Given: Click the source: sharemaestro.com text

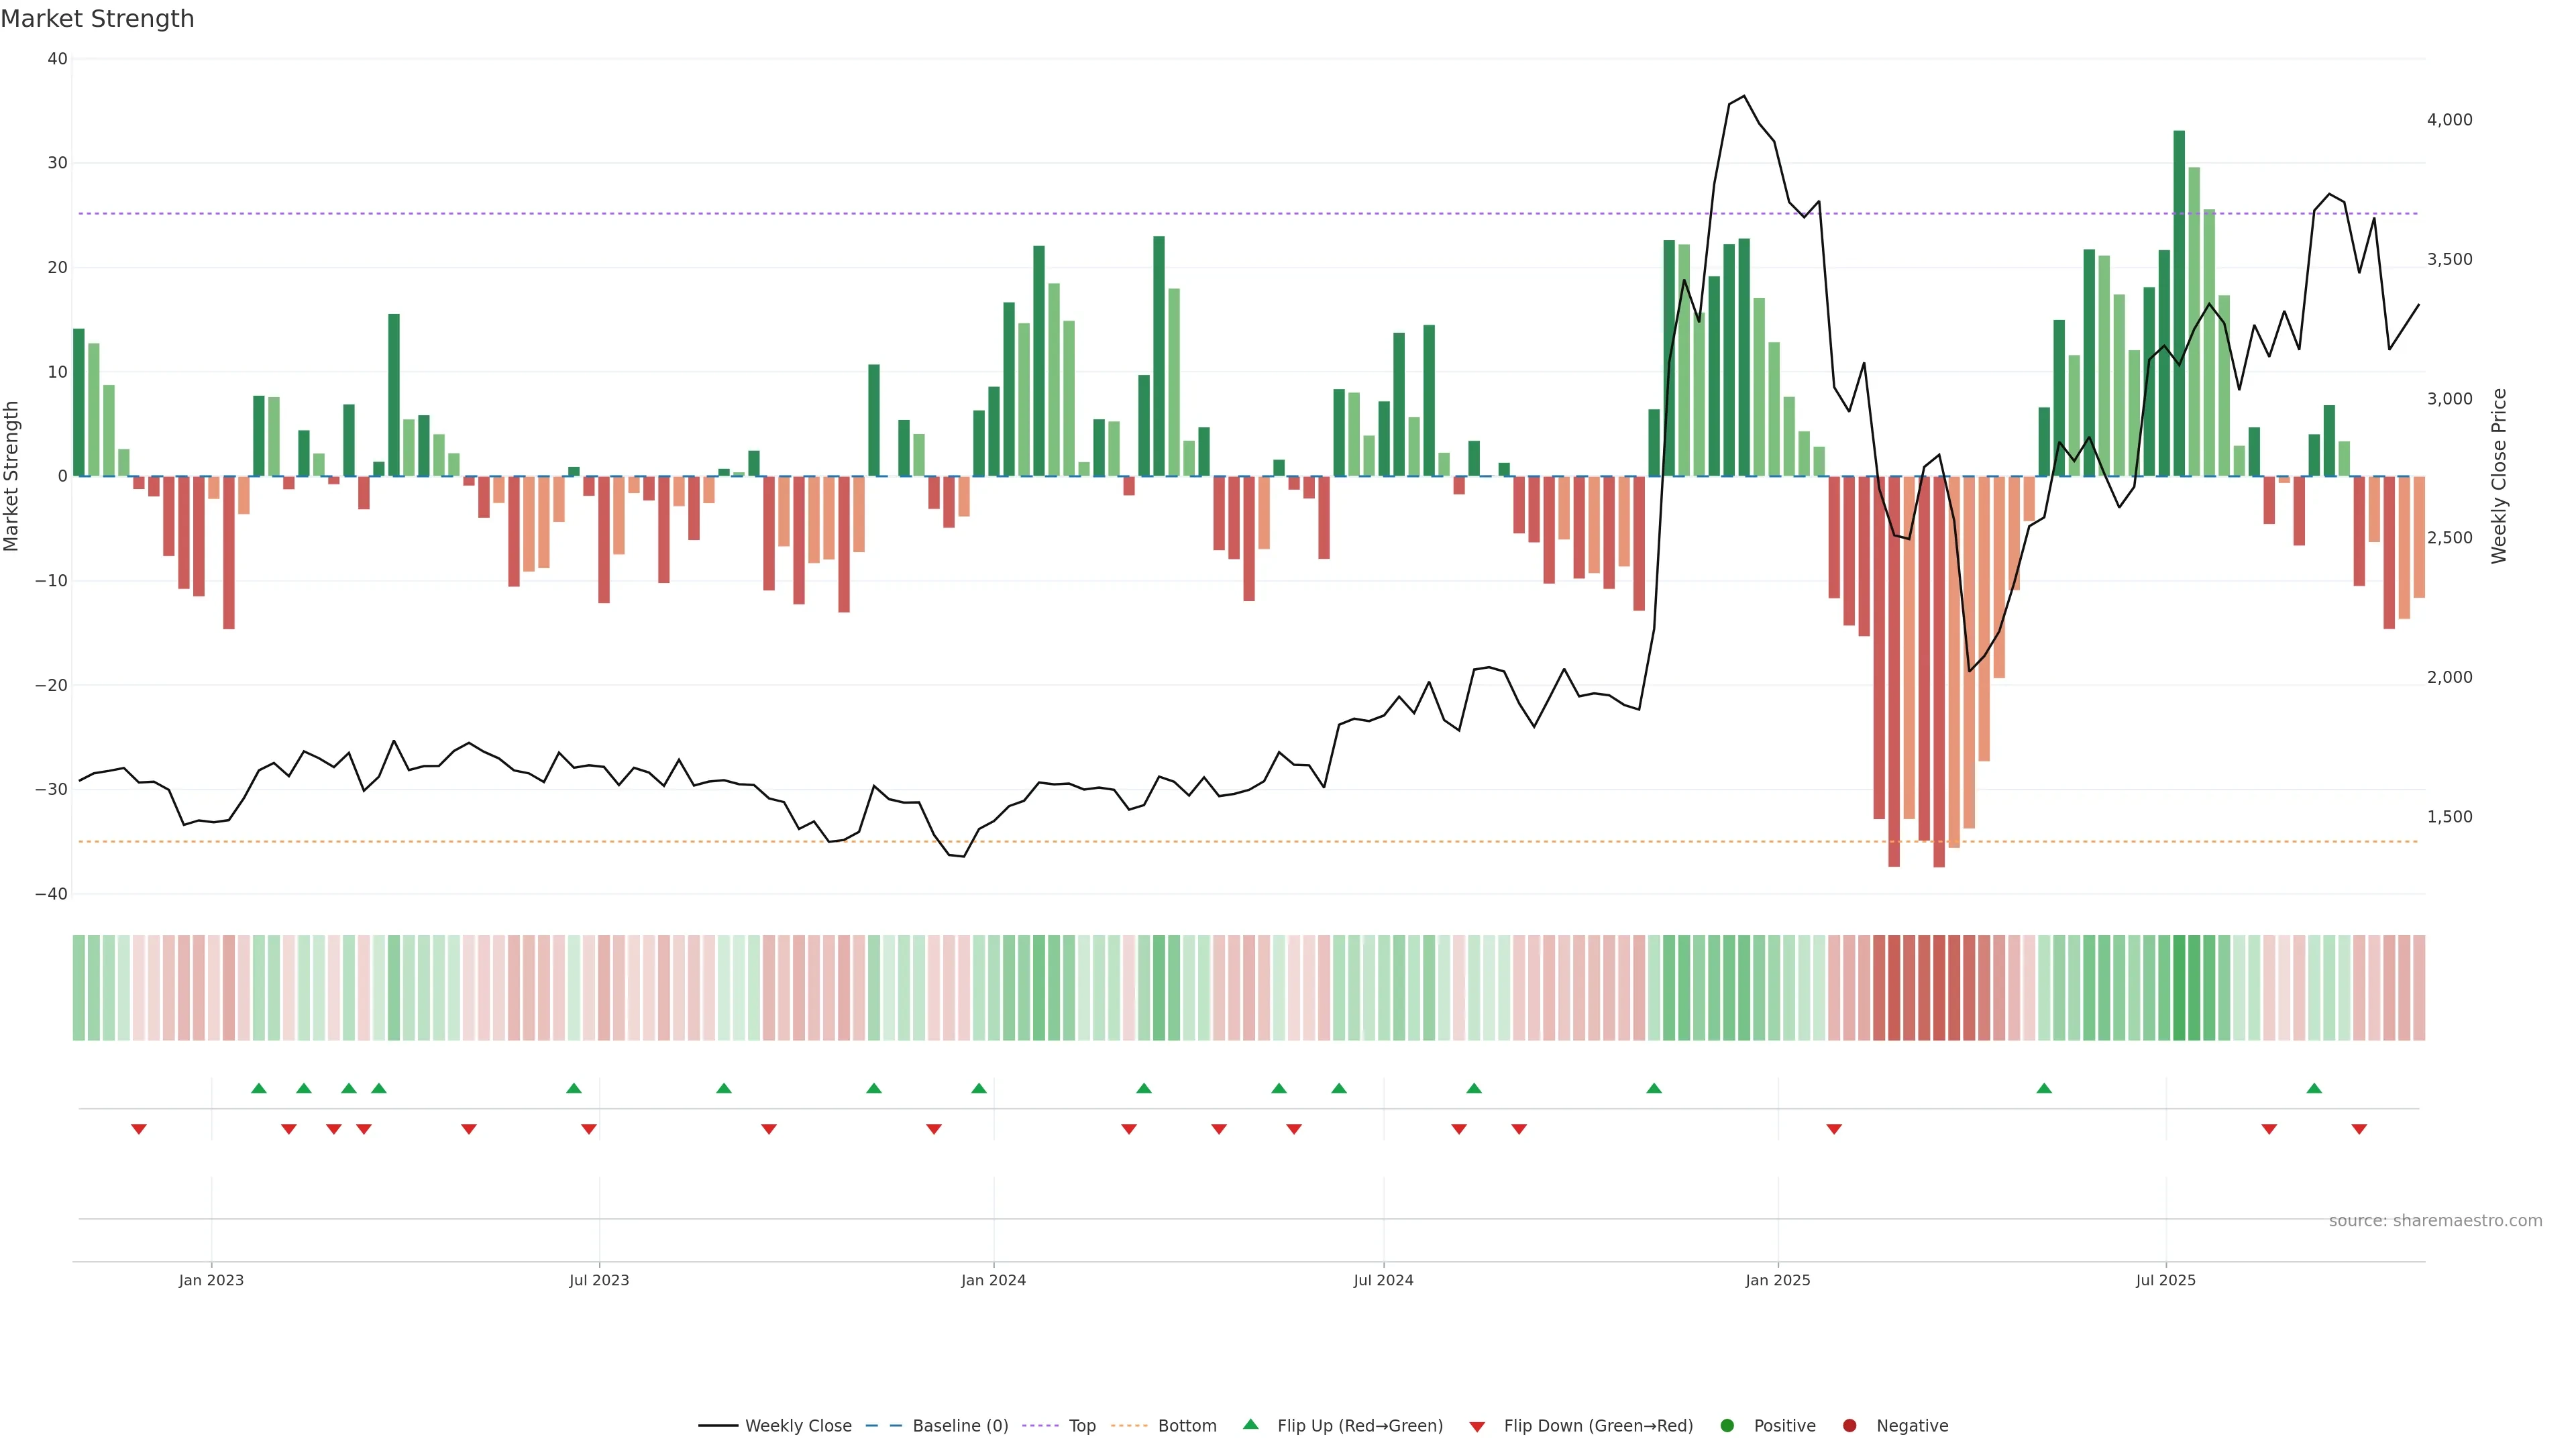Looking at the screenshot, I should [2435, 1221].
